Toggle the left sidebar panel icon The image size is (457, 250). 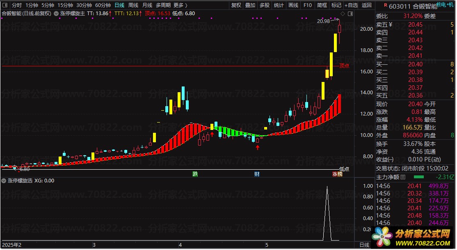tap(5, 5)
